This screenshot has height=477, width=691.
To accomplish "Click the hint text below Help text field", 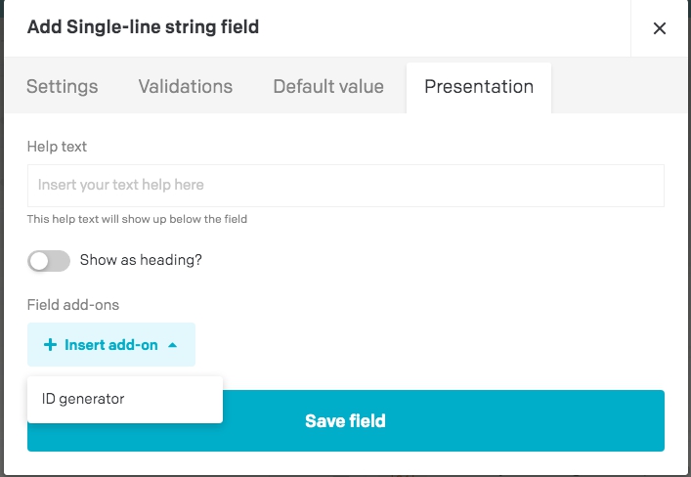I will (137, 219).
